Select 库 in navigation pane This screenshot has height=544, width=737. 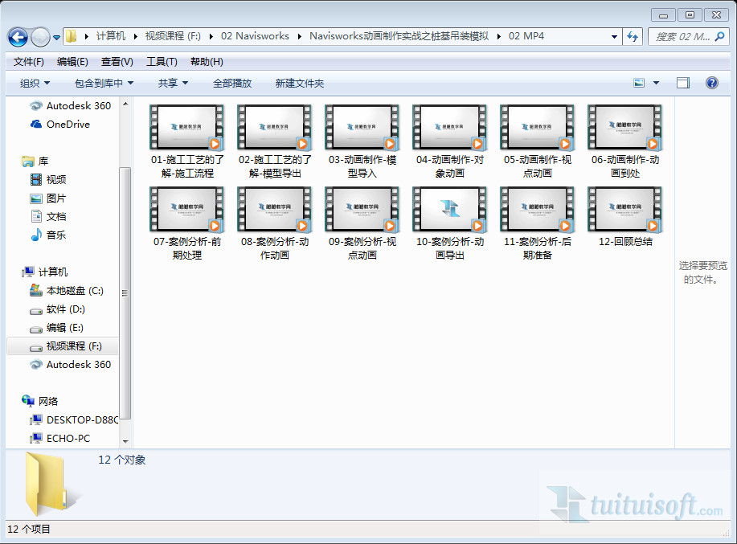click(x=35, y=162)
